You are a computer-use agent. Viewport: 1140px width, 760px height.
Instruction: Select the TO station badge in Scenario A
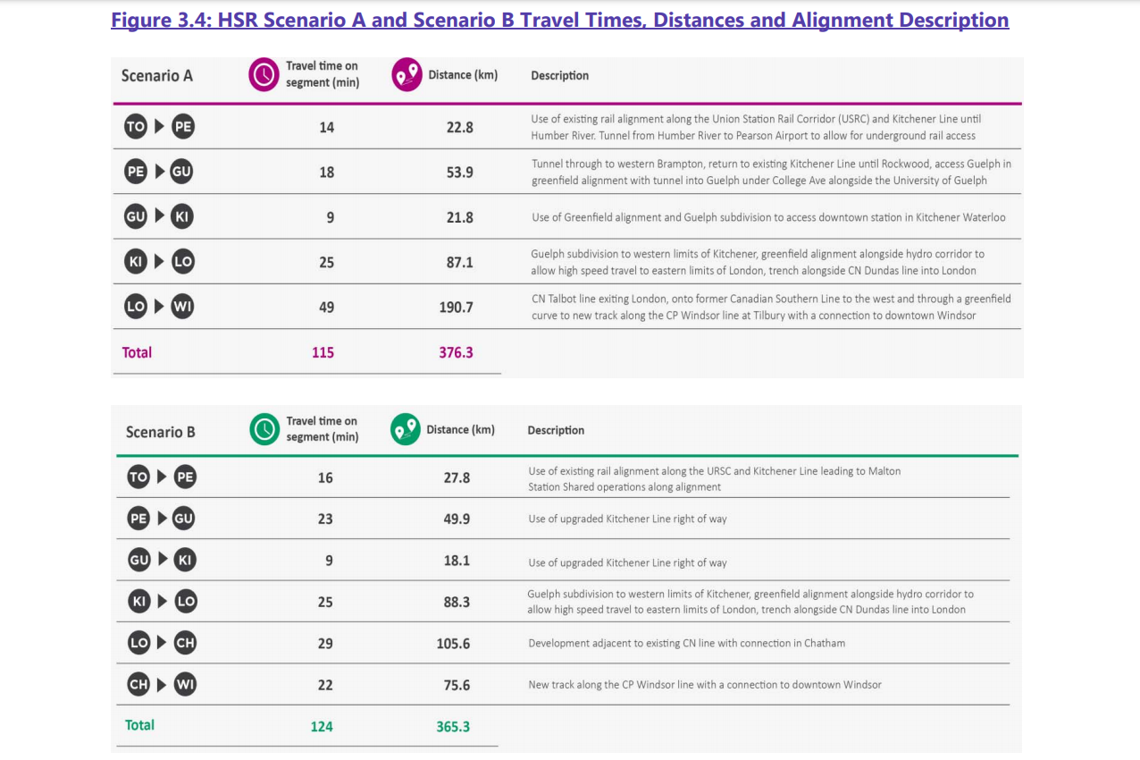pyautogui.click(x=135, y=127)
